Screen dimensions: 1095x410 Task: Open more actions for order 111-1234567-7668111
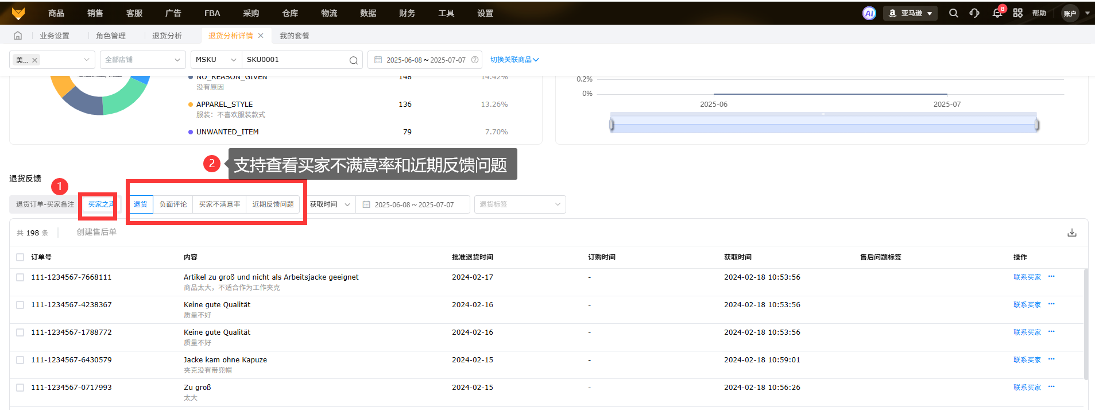click(1051, 277)
